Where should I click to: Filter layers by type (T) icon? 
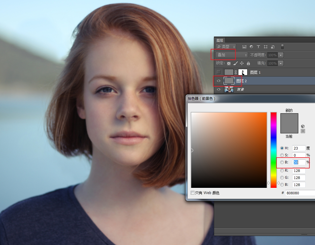coord(258,47)
